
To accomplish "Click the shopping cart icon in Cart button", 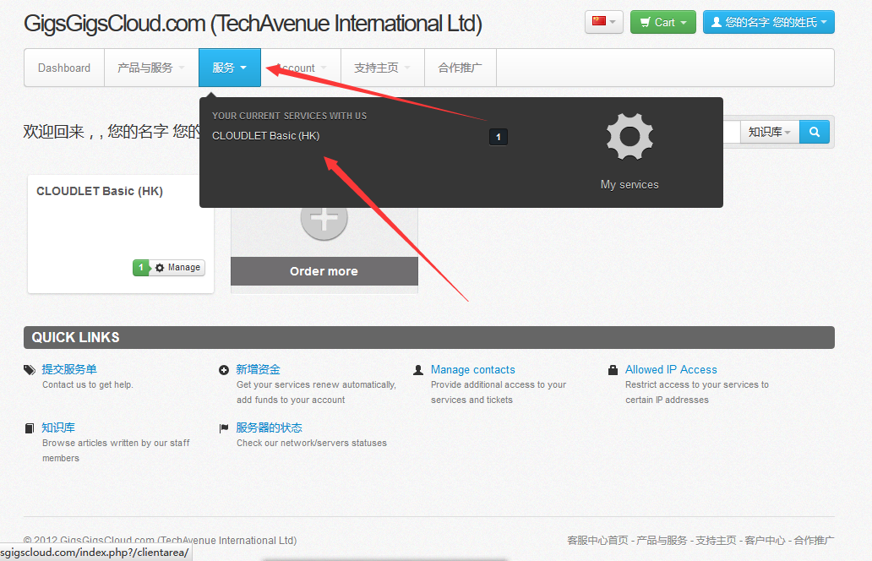I will [x=645, y=22].
